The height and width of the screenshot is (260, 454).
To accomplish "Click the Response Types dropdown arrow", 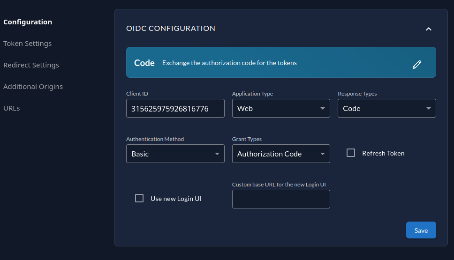I will tap(428, 108).
